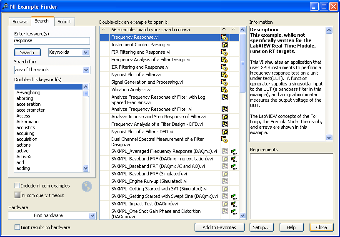Click results list scrollbar down arrow
The image size is (340, 237).
click(x=242, y=215)
